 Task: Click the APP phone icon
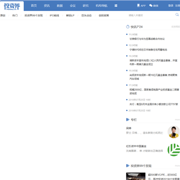point(138,5)
